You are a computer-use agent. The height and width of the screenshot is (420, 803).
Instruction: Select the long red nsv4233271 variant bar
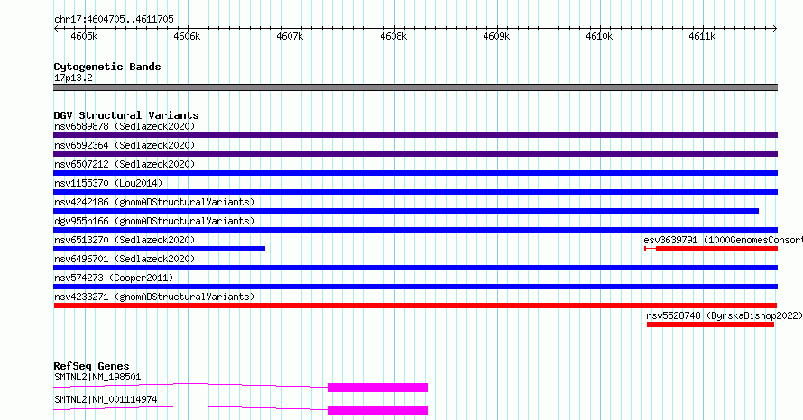(415, 306)
